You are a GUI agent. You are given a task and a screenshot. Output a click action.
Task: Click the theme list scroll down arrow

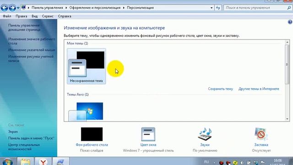tap(287, 119)
